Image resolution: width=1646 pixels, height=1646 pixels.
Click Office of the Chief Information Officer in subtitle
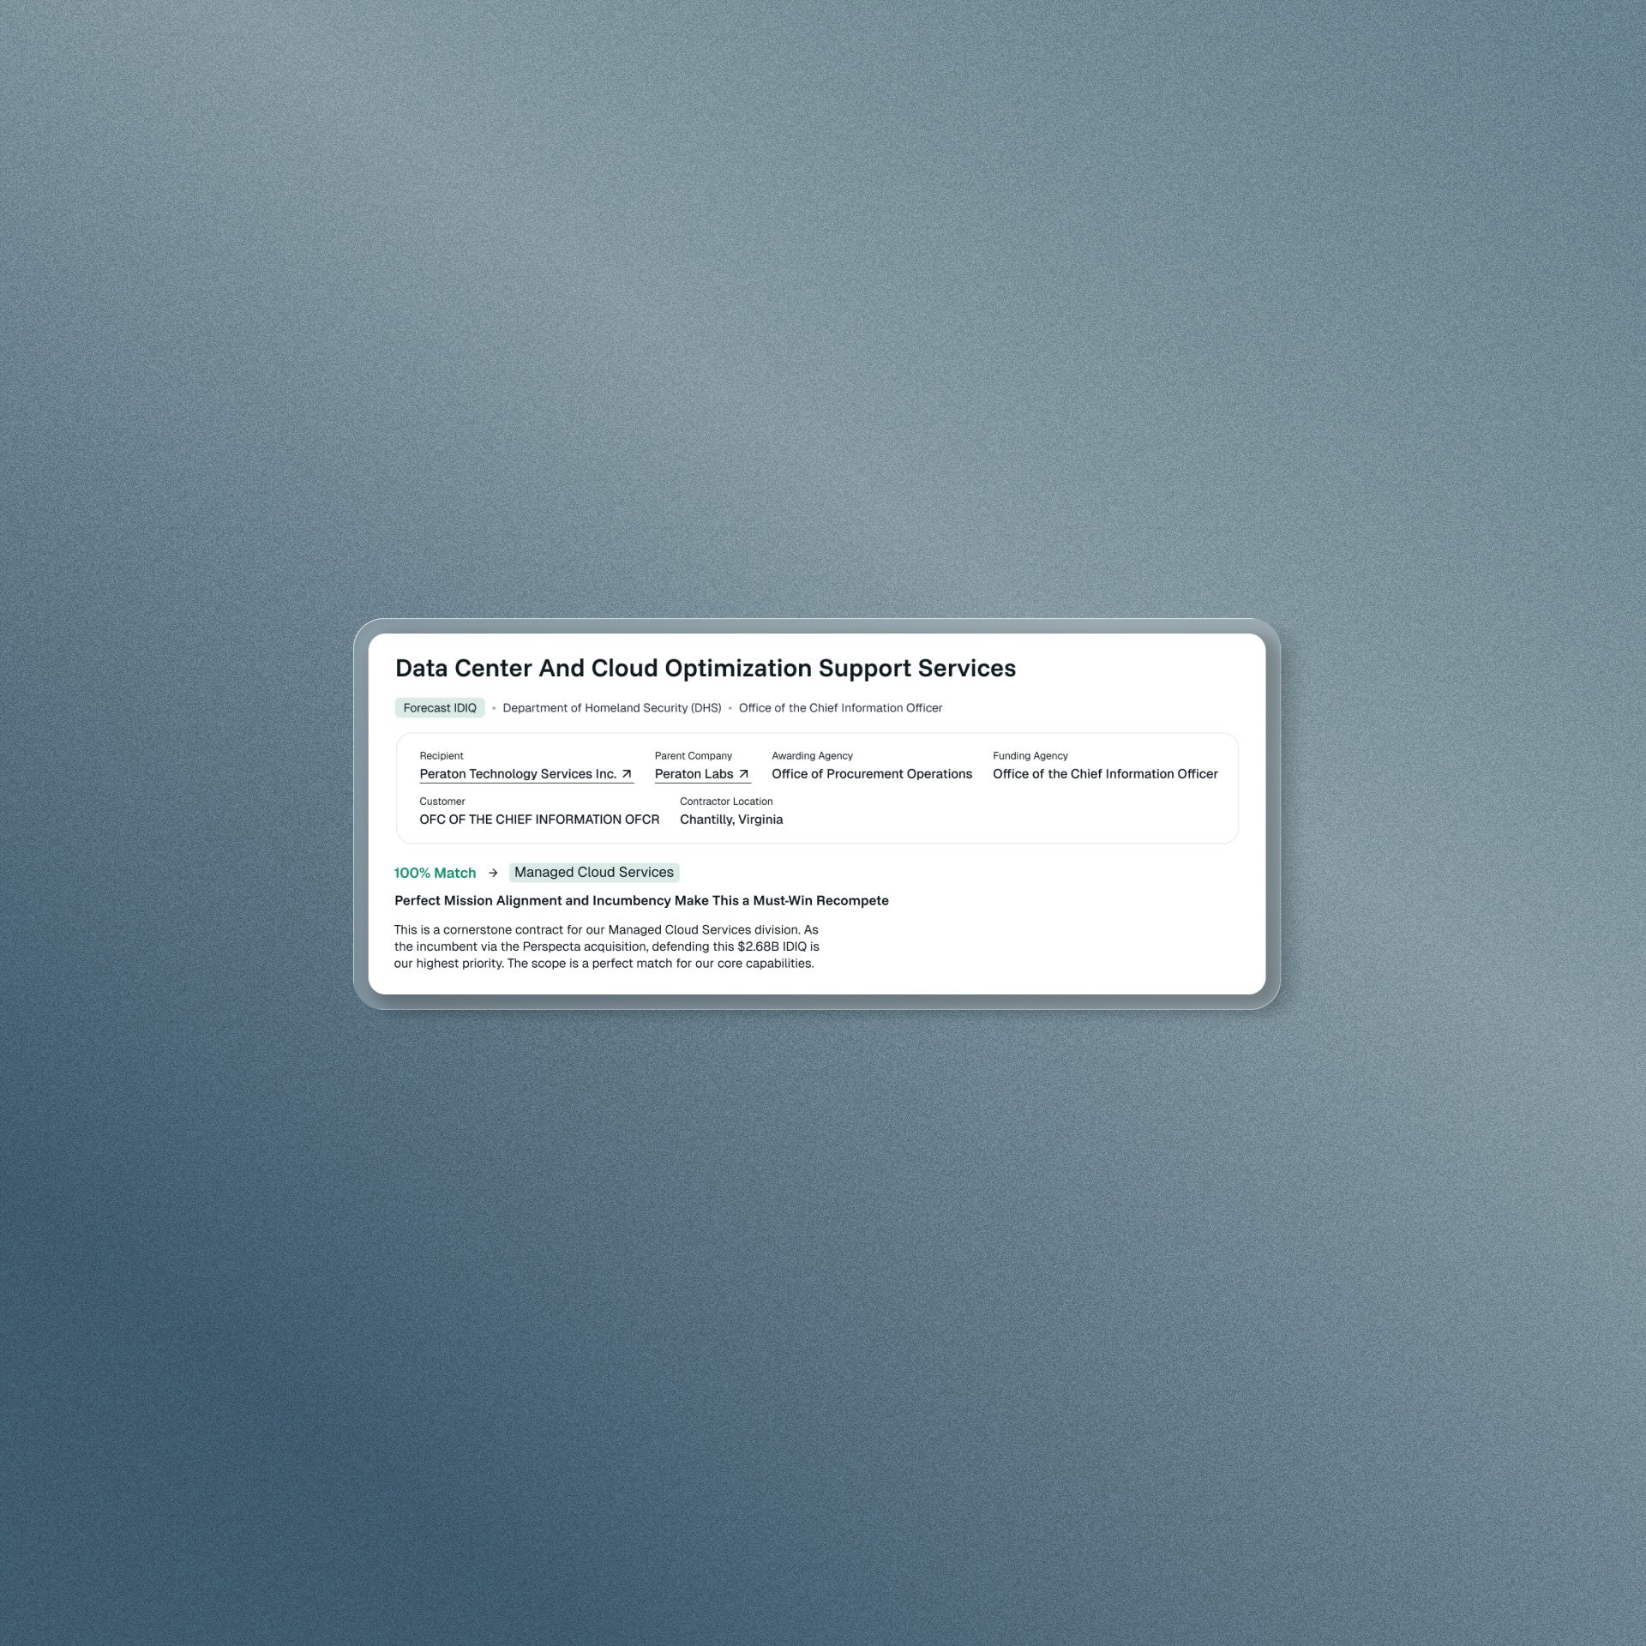click(x=840, y=708)
